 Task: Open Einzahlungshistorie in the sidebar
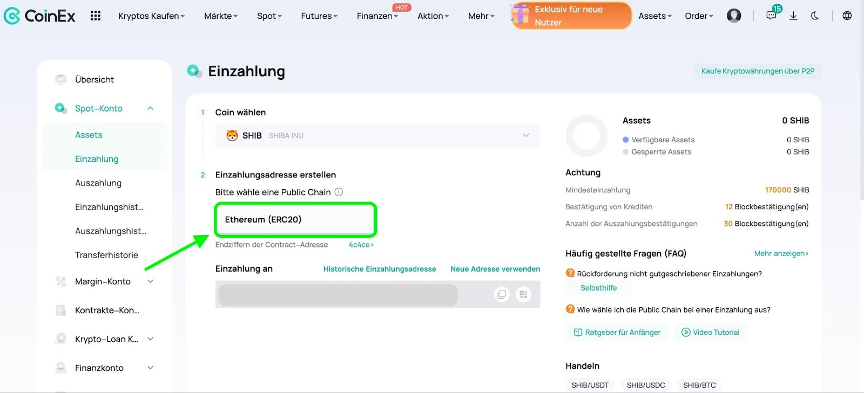109,207
